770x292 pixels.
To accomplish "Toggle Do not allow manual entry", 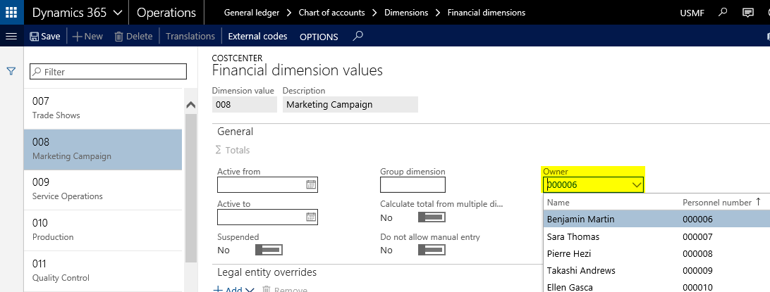I will pos(431,250).
